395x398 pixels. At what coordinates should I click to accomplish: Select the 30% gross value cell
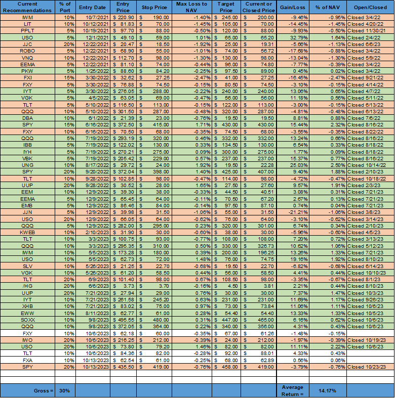coord(65,390)
